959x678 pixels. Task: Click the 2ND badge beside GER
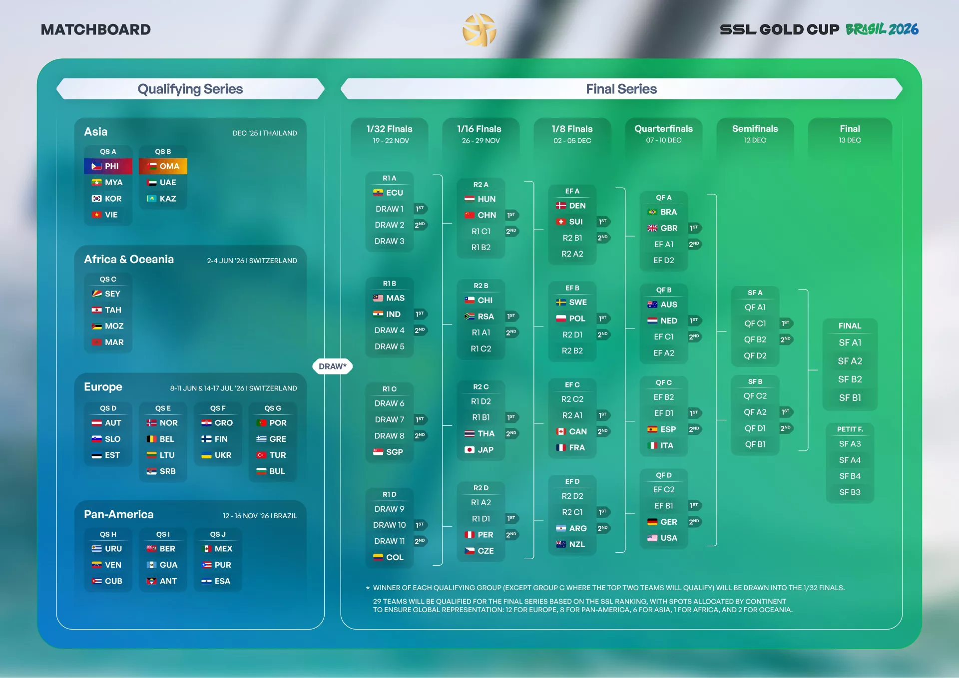point(694,522)
